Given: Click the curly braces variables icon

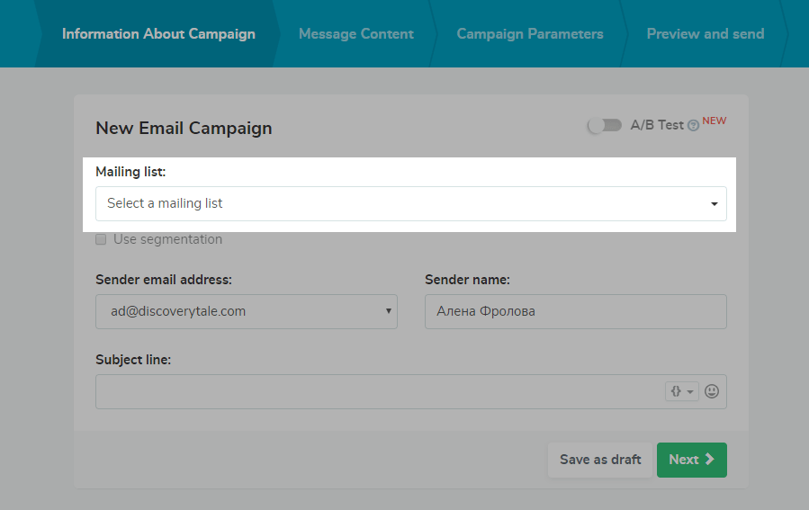Looking at the screenshot, I should click(681, 391).
